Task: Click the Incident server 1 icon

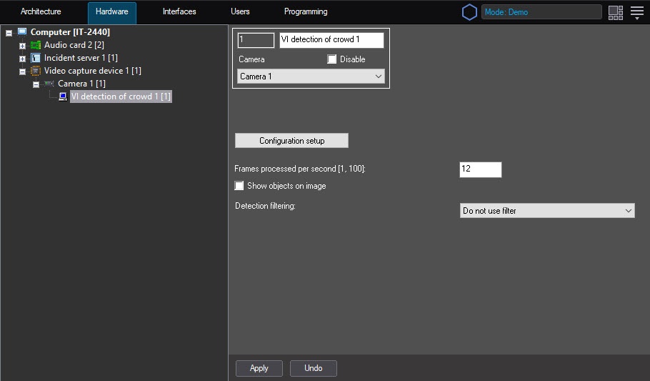Action: 36,58
